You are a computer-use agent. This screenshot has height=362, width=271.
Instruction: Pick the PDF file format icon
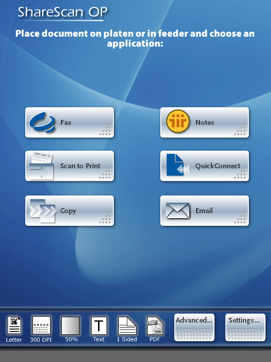155,325
